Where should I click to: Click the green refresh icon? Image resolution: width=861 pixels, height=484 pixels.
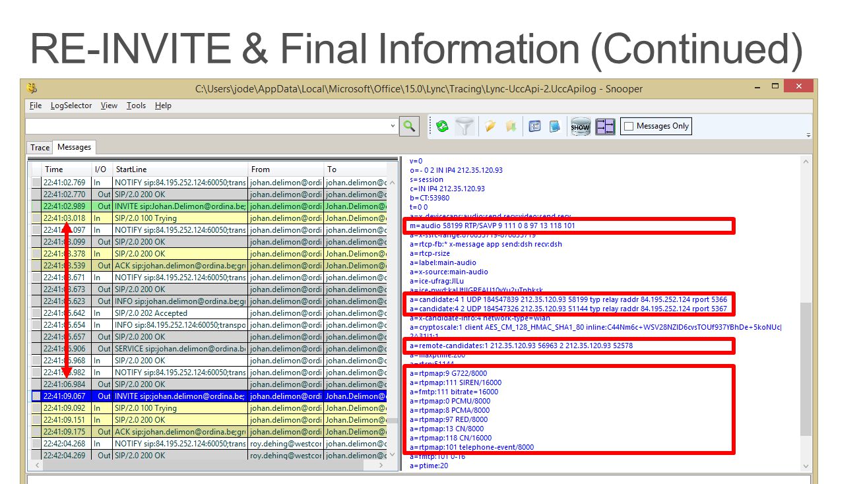click(x=442, y=127)
